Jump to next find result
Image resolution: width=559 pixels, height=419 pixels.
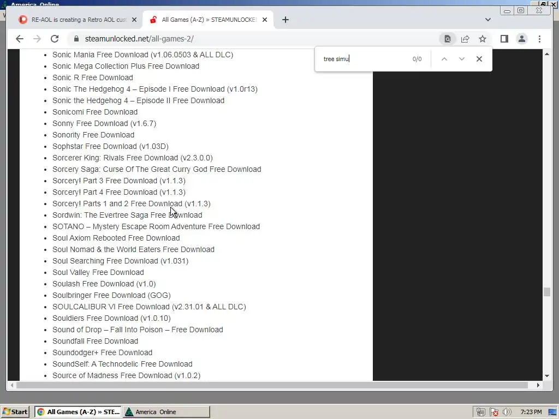pyautogui.click(x=462, y=59)
